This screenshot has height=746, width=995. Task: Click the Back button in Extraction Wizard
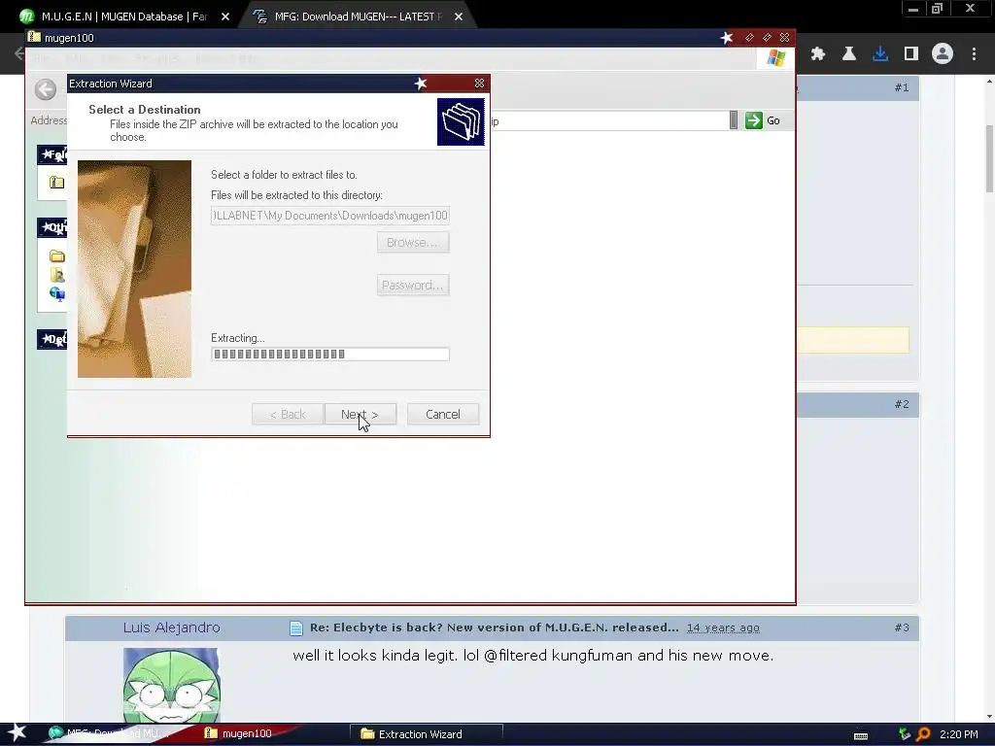click(x=288, y=414)
